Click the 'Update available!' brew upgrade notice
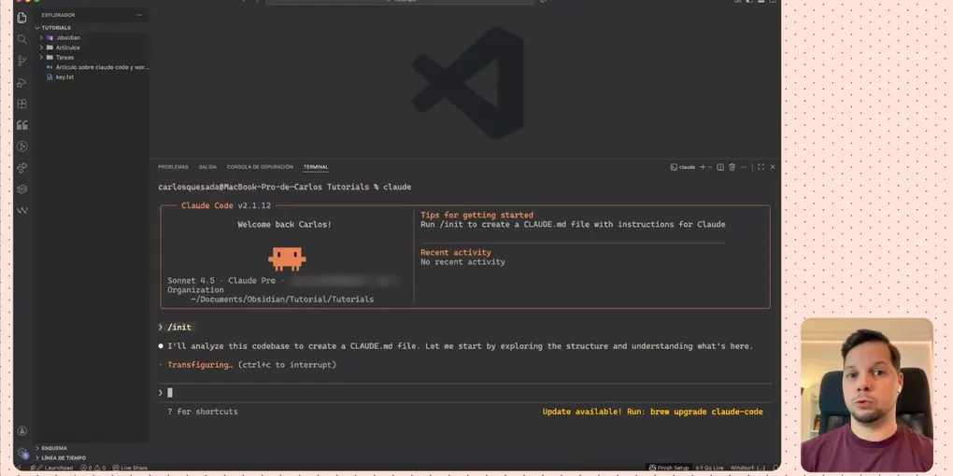This screenshot has width=953, height=476. tap(652, 412)
